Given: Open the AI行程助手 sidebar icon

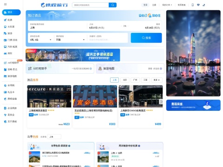Looking at the screenshot, I should (x=5, y=63).
